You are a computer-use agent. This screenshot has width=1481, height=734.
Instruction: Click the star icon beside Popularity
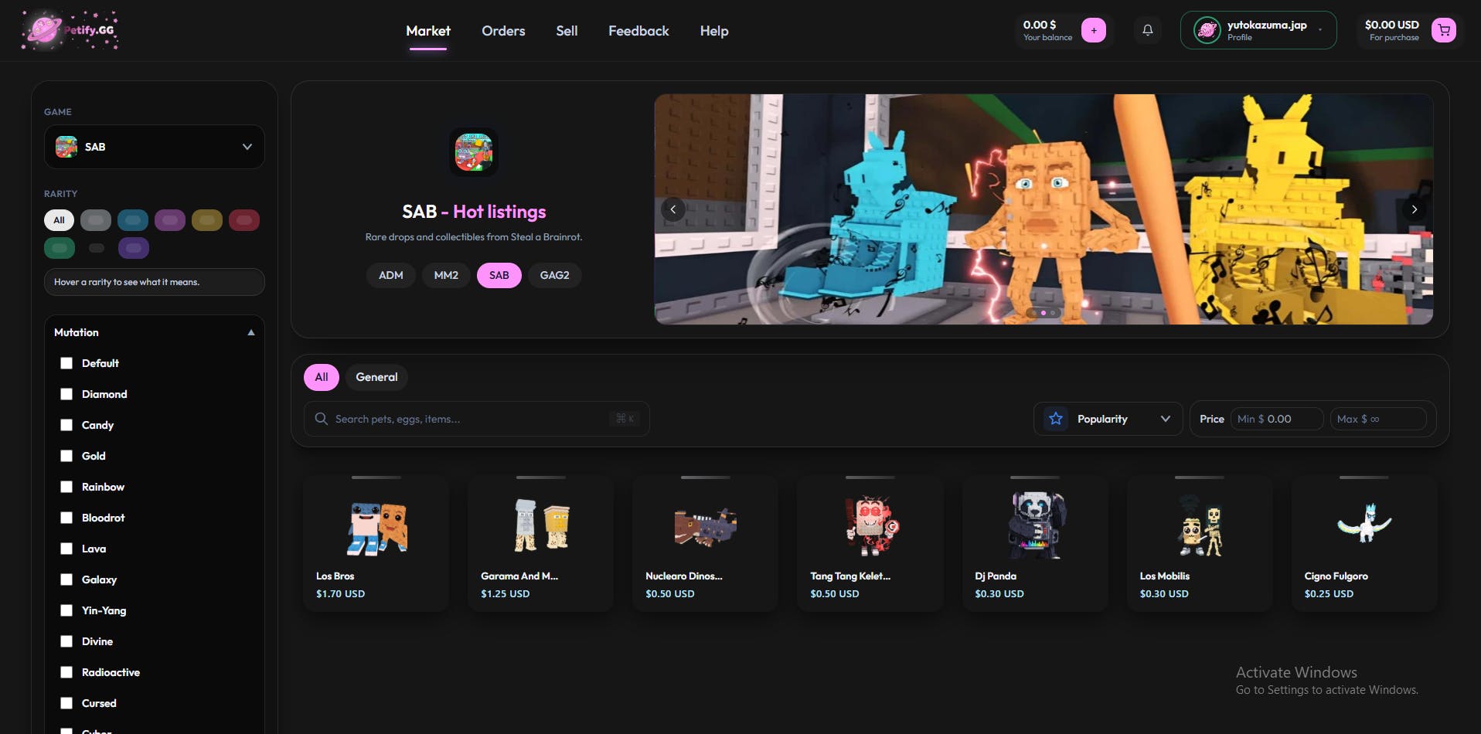(1056, 419)
